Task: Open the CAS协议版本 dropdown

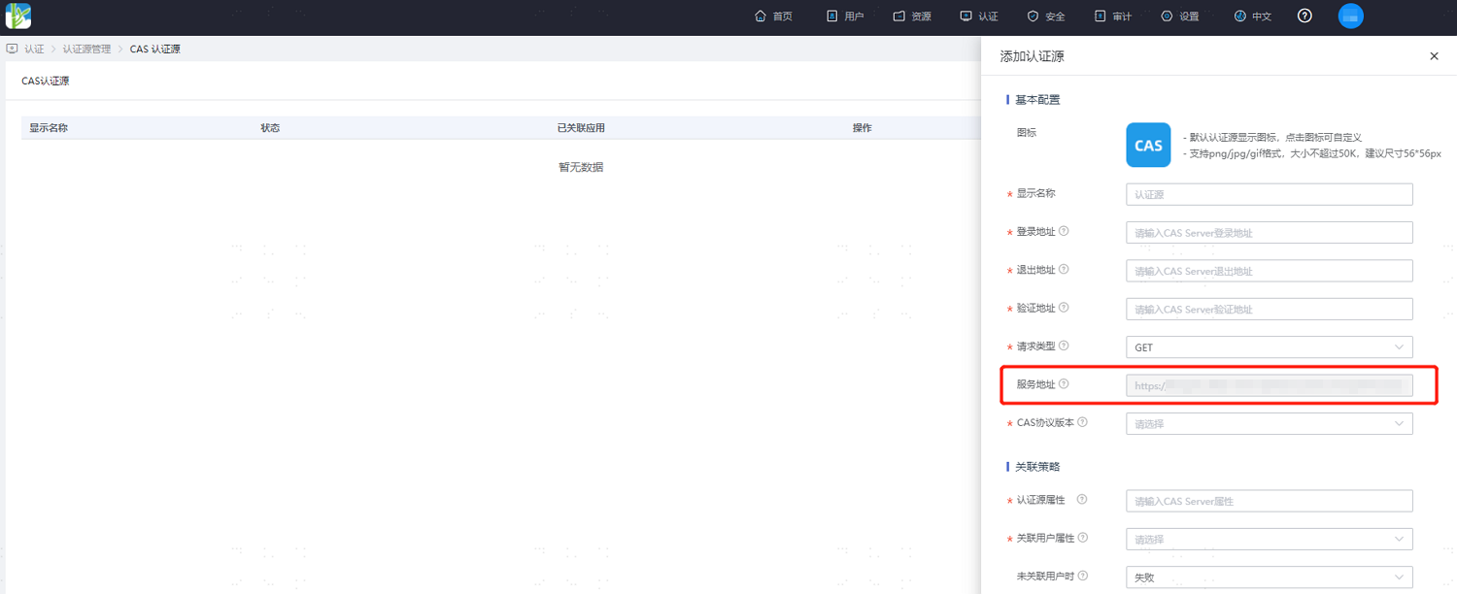Action: pos(1269,423)
